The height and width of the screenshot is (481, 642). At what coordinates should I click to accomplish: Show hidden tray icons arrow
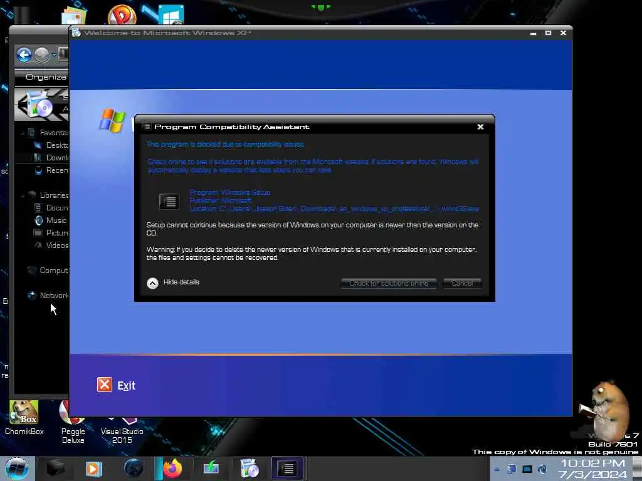497,469
